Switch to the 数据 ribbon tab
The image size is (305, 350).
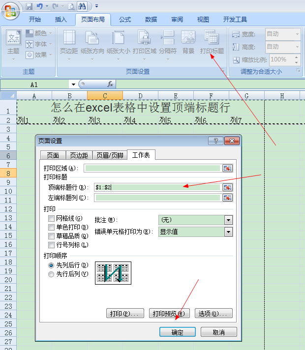coord(151,20)
